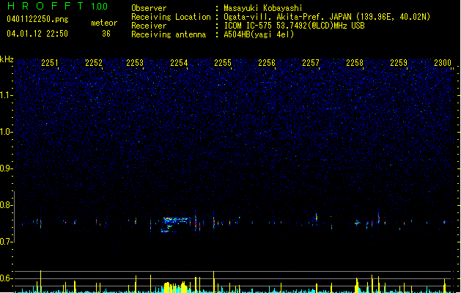Click the 2258 time axis marker

point(355,63)
